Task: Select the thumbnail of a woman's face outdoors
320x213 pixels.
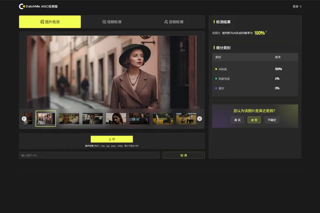Action: point(69,118)
